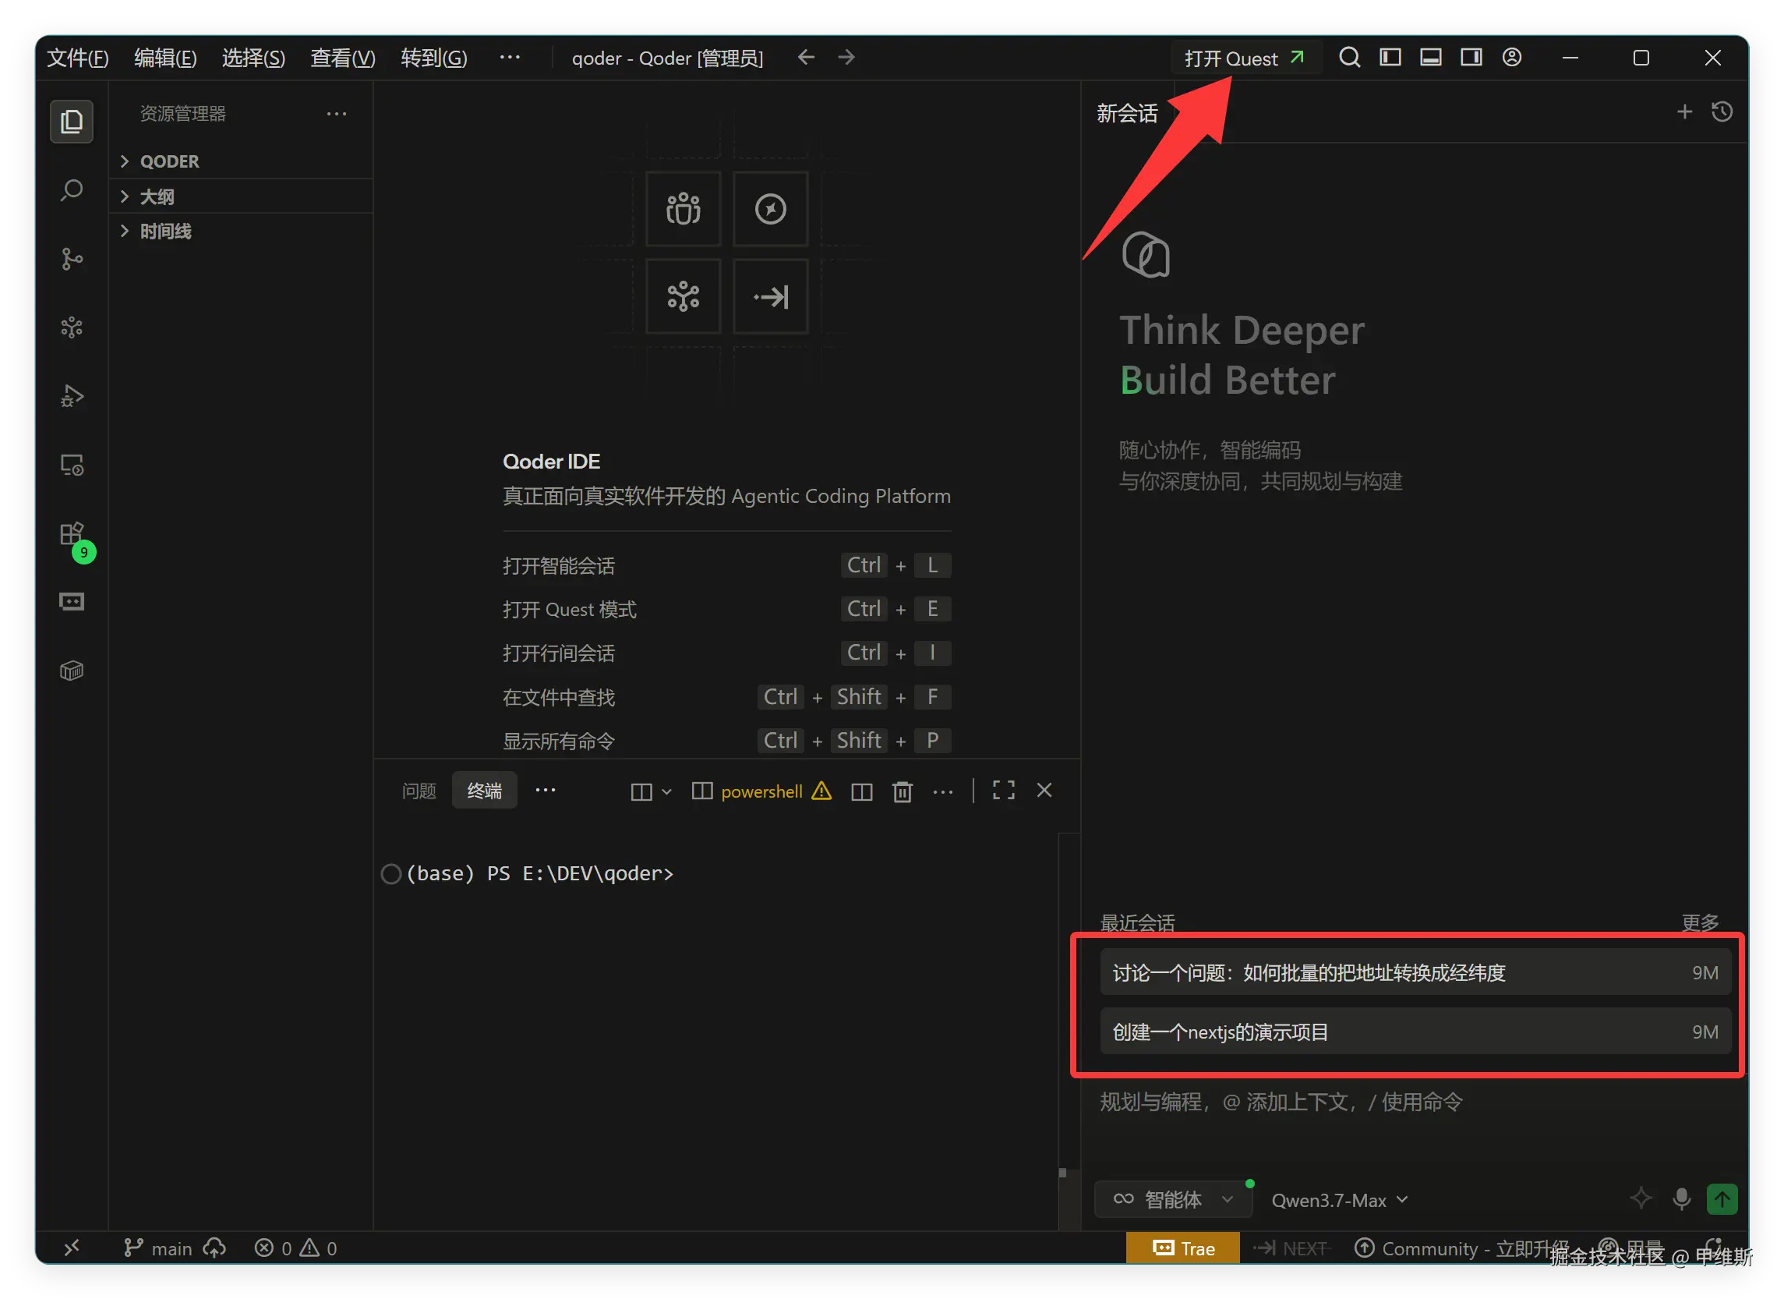Image resolution: width=1784 pixels, height=1299 pixels.
Task: Open the 转到(G) menu
Action: [x=433, y=58]
